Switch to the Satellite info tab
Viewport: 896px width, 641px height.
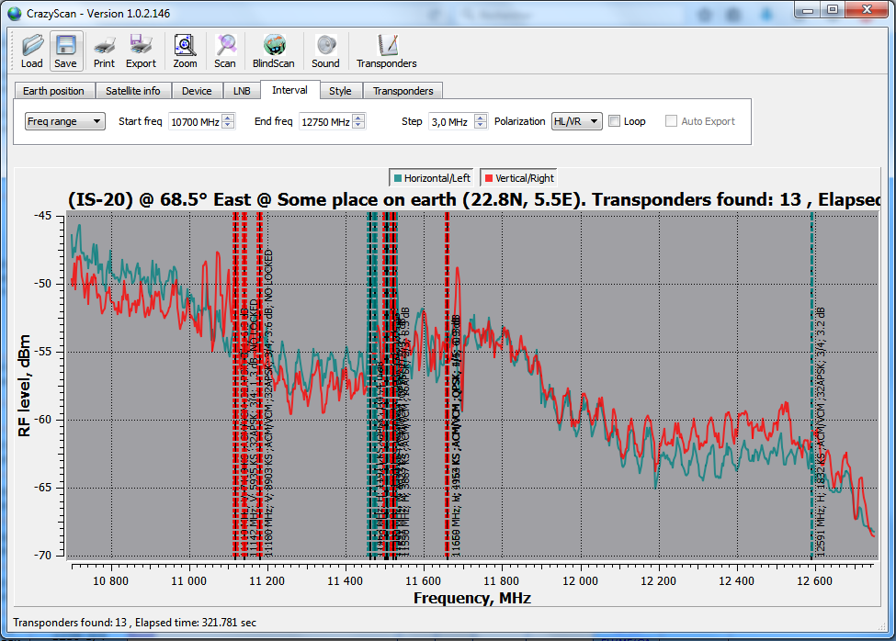coord(132,91)
